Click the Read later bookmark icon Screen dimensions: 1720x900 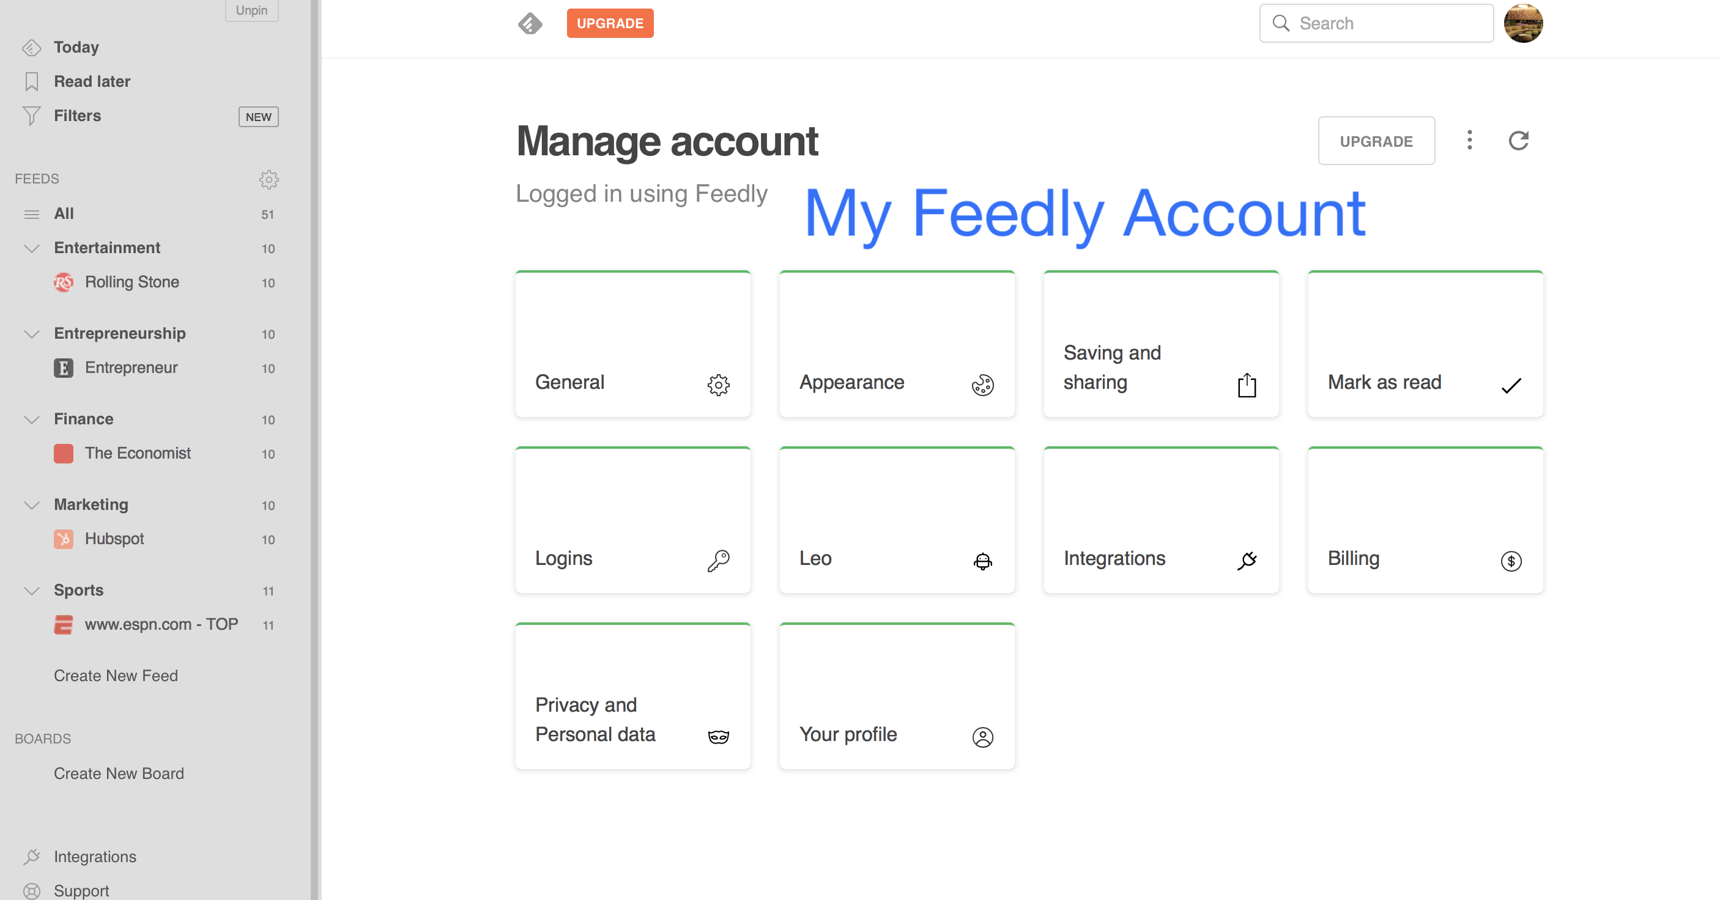31,81
